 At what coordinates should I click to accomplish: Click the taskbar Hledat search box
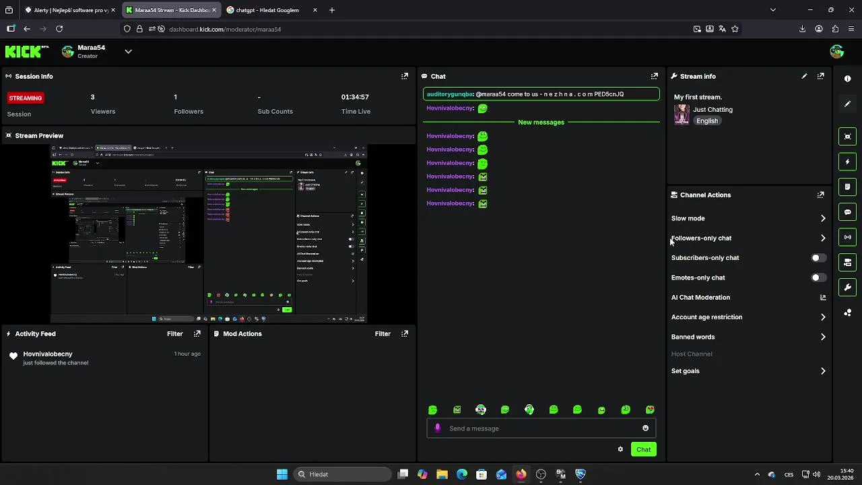coord(343,474)
